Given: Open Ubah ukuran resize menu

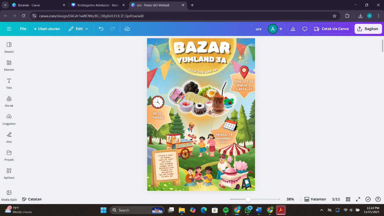Looking at the screenshot, I should pyautogui.click(x=47, y=29).
